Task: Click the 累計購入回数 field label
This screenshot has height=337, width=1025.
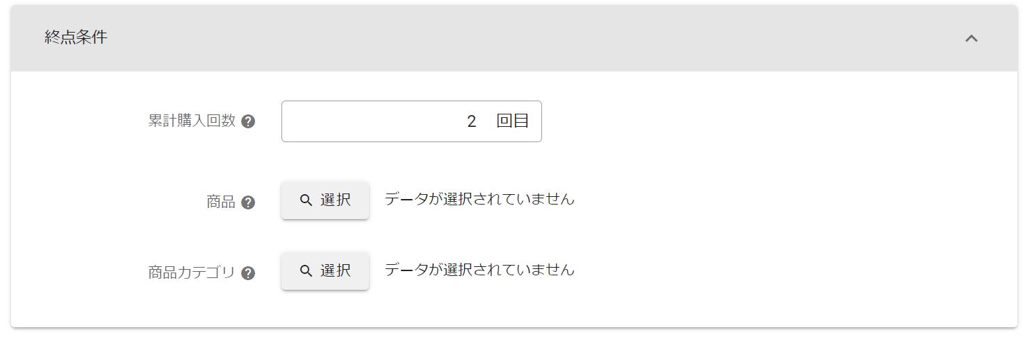Action: click(192, 121)
